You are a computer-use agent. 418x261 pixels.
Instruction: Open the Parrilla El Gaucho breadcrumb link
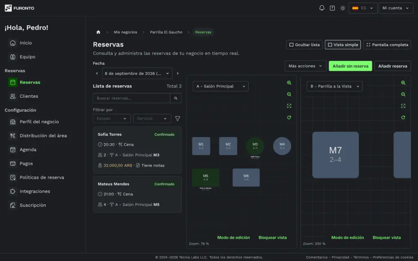coord(166,32)
